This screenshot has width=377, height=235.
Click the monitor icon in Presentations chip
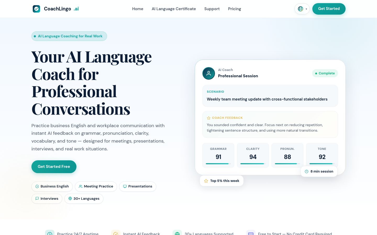pyautogui.click(x=125, y=186)
